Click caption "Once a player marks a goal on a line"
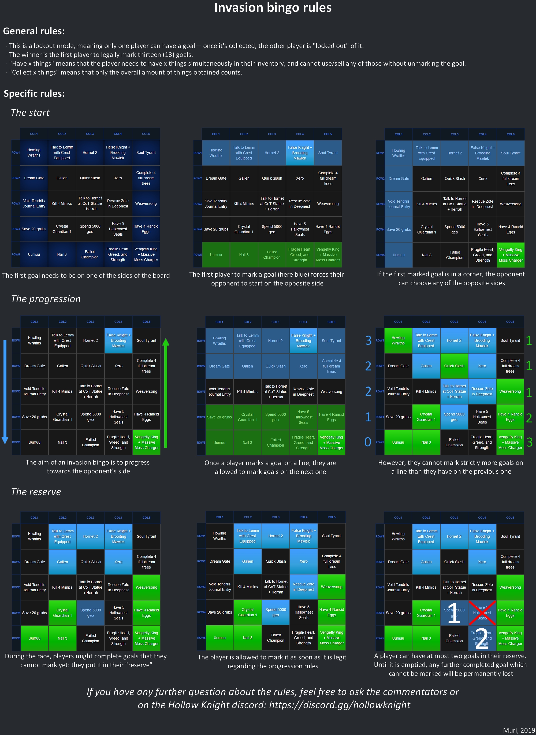This screenshot has width=536, height=735. [x=270, y=467]
